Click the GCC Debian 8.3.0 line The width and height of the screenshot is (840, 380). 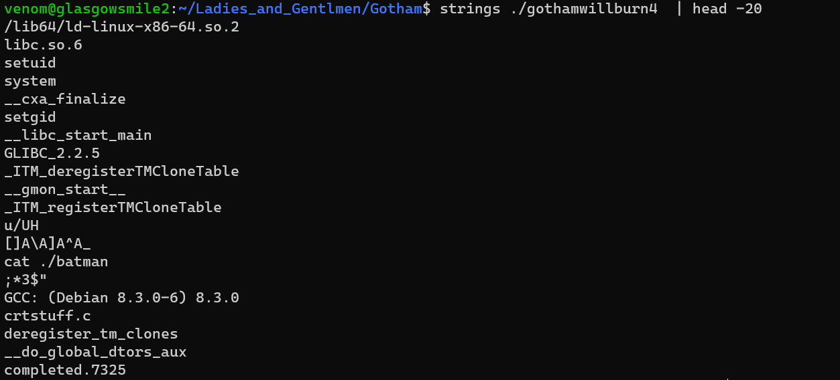121,298
